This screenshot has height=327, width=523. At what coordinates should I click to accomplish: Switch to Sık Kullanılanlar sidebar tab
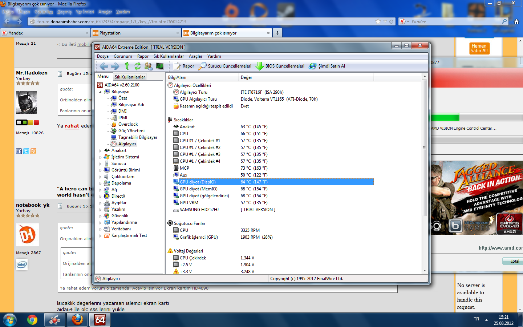(130, 77)
